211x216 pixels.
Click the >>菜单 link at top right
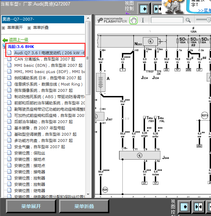coord(204,10)
